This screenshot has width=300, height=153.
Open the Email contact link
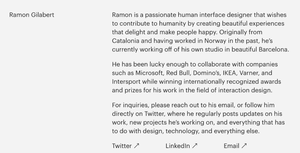(x=231, y=146)
